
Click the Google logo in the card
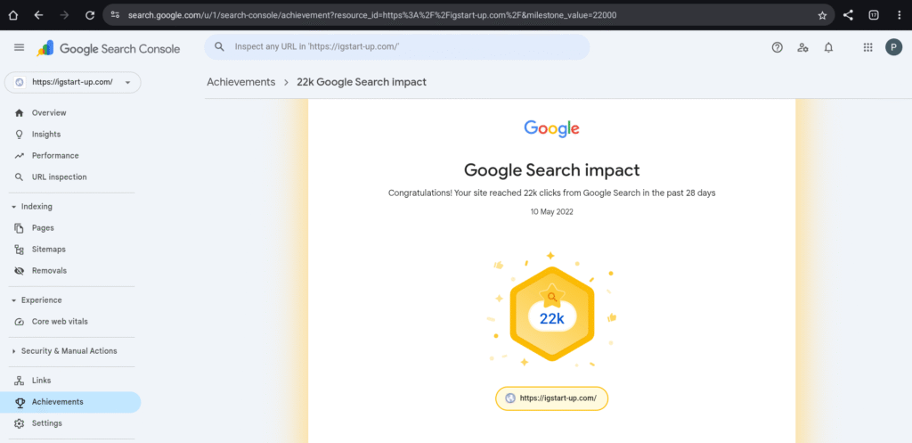(x=551, y=128)
